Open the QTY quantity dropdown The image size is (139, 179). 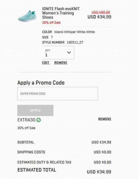pyautogui.click(x=58, y=52)
